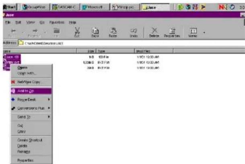Click the Undo toolbar icon
The height and width of the screenshot is (164, 245).
134,32
